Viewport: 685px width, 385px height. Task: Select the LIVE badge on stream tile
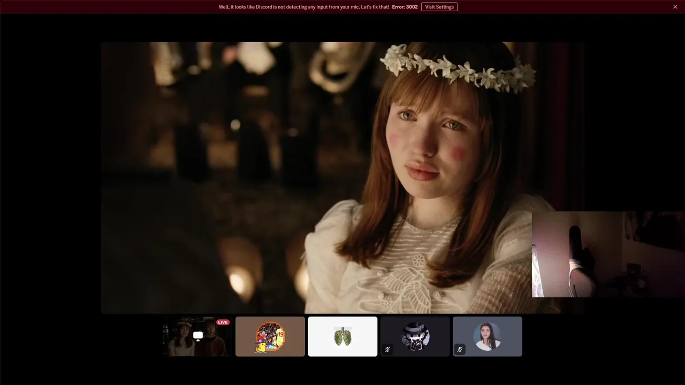point(223,322)
